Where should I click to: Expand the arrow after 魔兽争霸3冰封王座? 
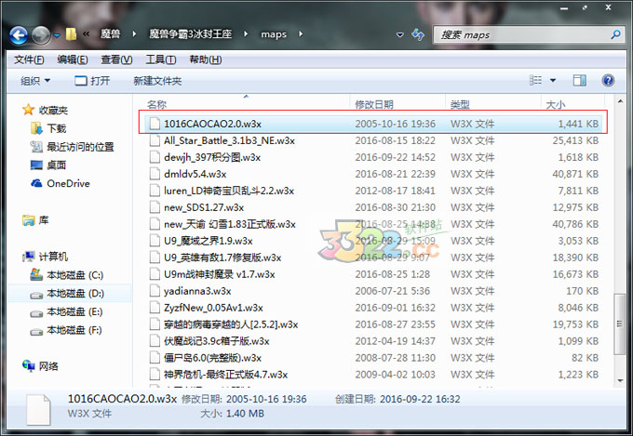pyautogui.click(x=246, y=33)
